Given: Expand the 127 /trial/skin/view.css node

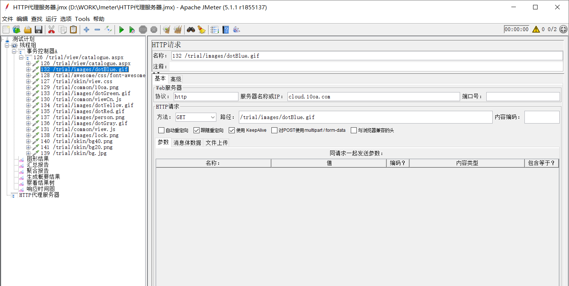Looking at the screenshot, I should [28, 81].
